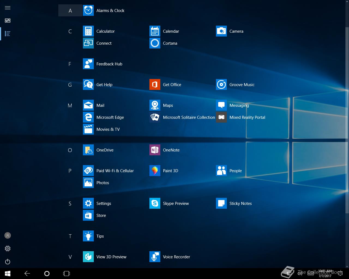
Task: Click the letter G group header
Action: [x=70, y=85]
